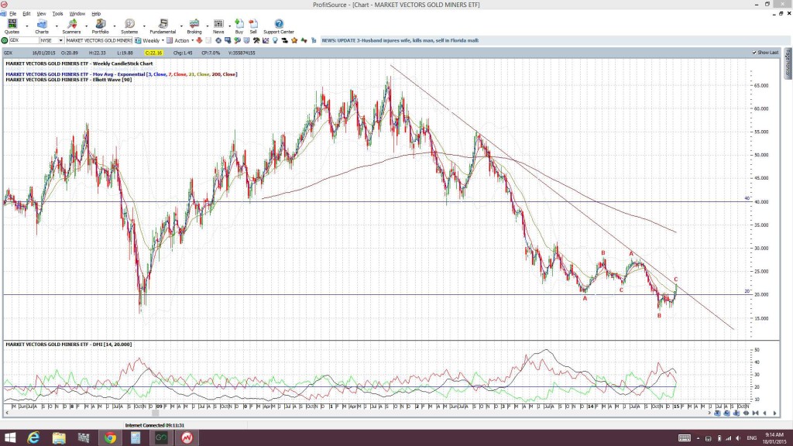Image resolution: width=793 pixels, height=446 pixels.
Task: Click the GDX symbol input field
Action: point(24,40)
